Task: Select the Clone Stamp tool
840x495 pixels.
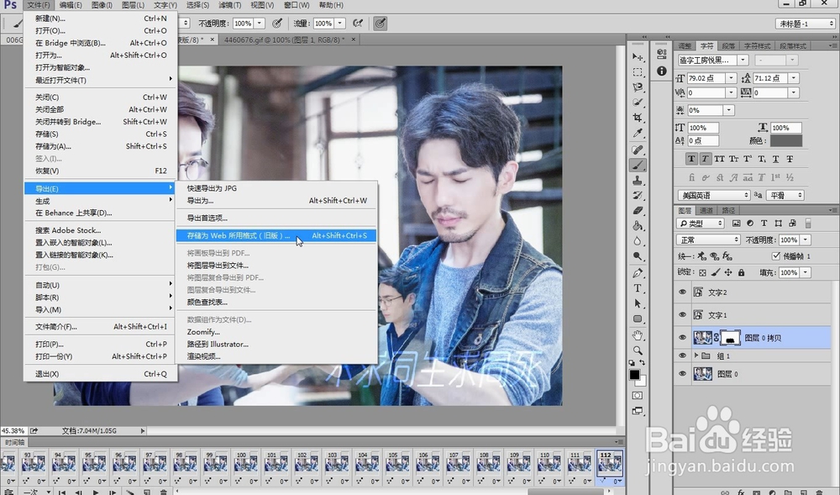Action: (x=638, y=180)
